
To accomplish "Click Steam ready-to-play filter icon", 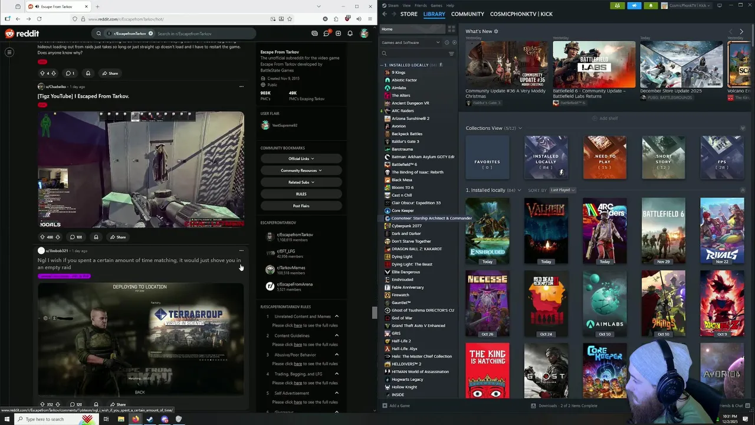I will pos(454,42).
